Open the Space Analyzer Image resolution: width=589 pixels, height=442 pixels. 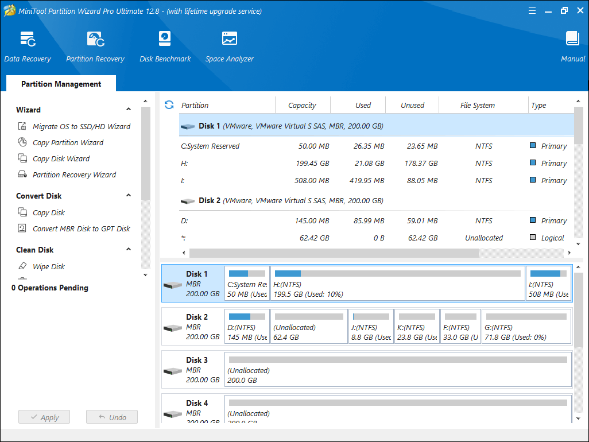click(x=230, y=46)
